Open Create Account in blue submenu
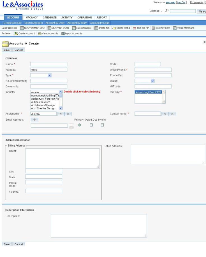 [x=13, y=23]
